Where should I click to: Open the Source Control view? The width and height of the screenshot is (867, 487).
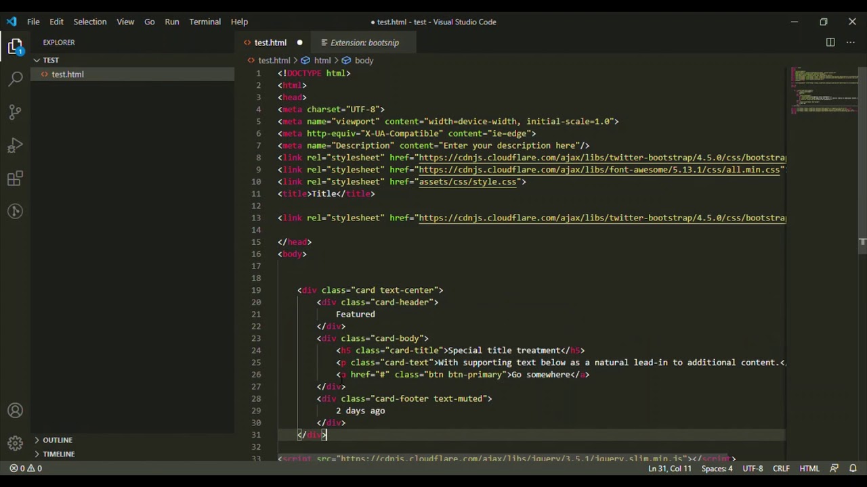(15, 112)
